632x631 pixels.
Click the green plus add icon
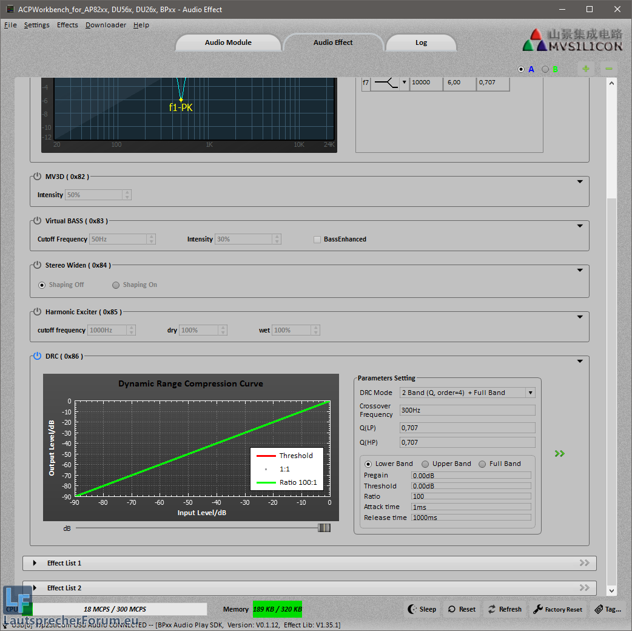585,69
